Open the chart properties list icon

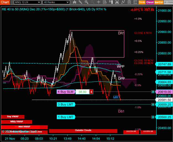click(135, 2)
